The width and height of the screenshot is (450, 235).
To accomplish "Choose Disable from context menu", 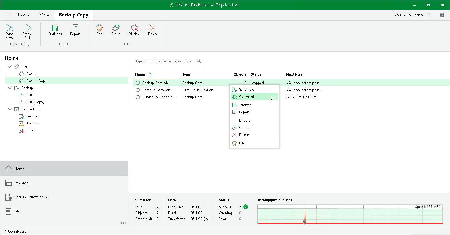I will click(x=254, y=121).
